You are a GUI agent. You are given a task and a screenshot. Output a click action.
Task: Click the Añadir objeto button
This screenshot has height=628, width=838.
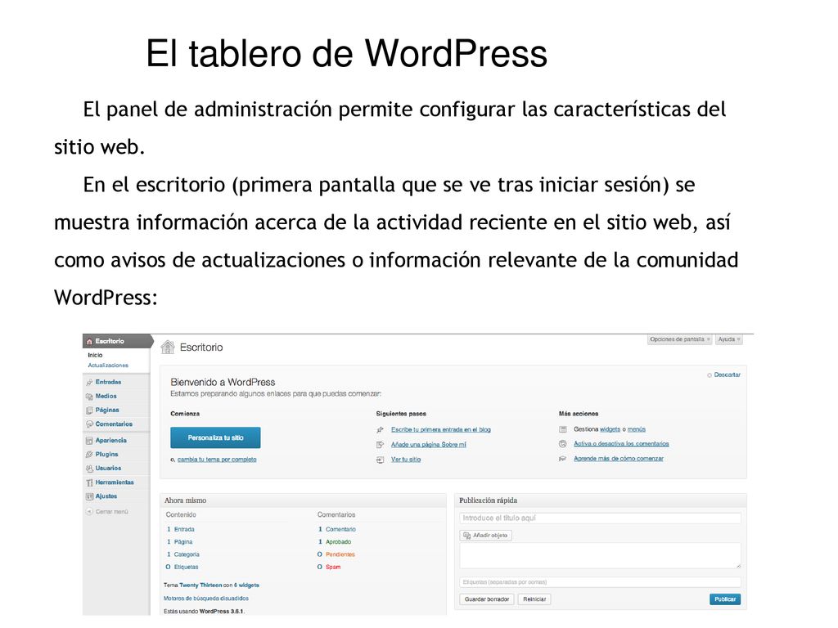point(486,536)
